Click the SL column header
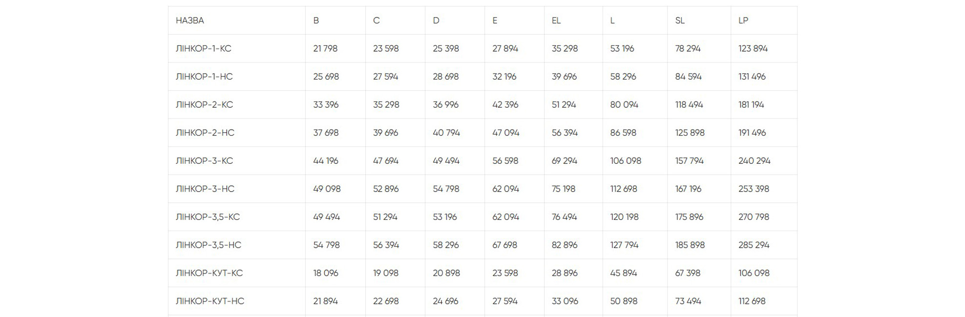The width and height of the screenshot is (965, 317). click(680, 20)
